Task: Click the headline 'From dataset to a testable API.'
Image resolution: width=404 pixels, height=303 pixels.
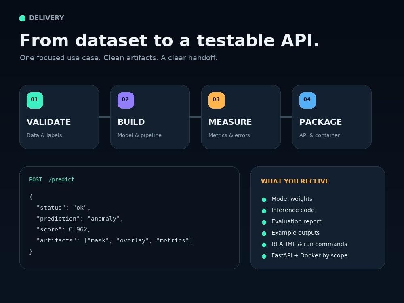Action: pyautogui.click(x=169, y=40)
